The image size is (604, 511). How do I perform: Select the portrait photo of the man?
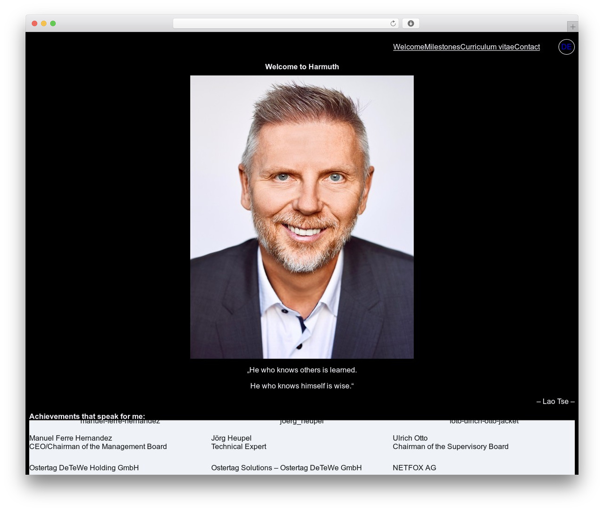[302, 217]
